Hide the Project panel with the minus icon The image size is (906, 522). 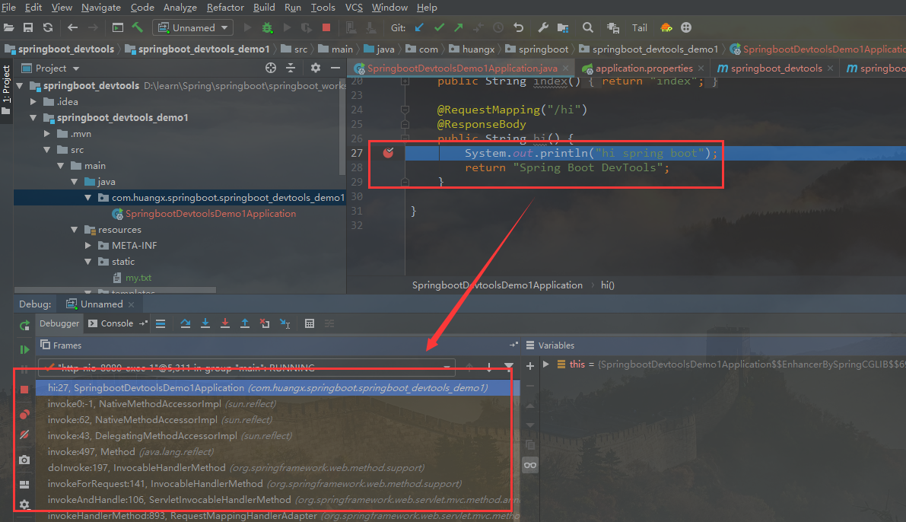click(335, 68)
